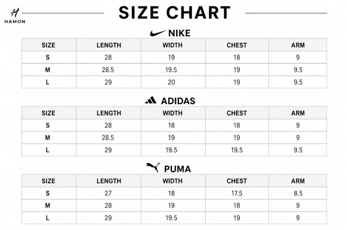347x230 pixels.
Task: Click the SIZE header in Nike table
Action: pos(49,45)
